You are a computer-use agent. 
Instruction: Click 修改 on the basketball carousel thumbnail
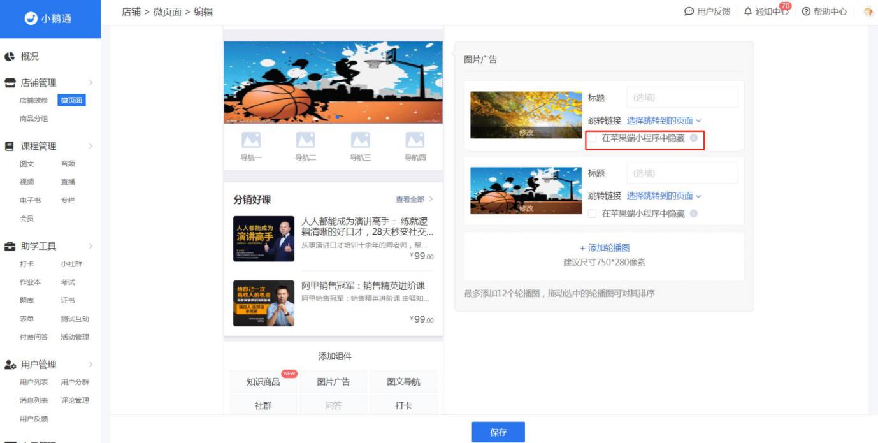(526, 208)
